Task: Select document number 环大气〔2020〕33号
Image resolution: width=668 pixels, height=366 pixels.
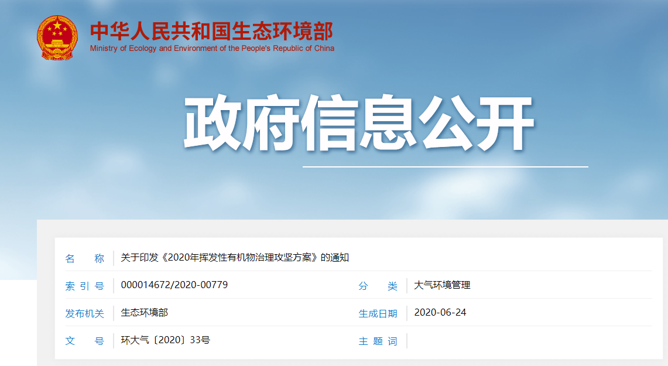Action: 165,340
